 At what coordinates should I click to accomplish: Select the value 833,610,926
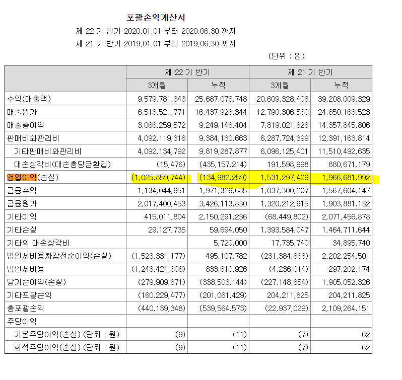(x=226, y=269)
